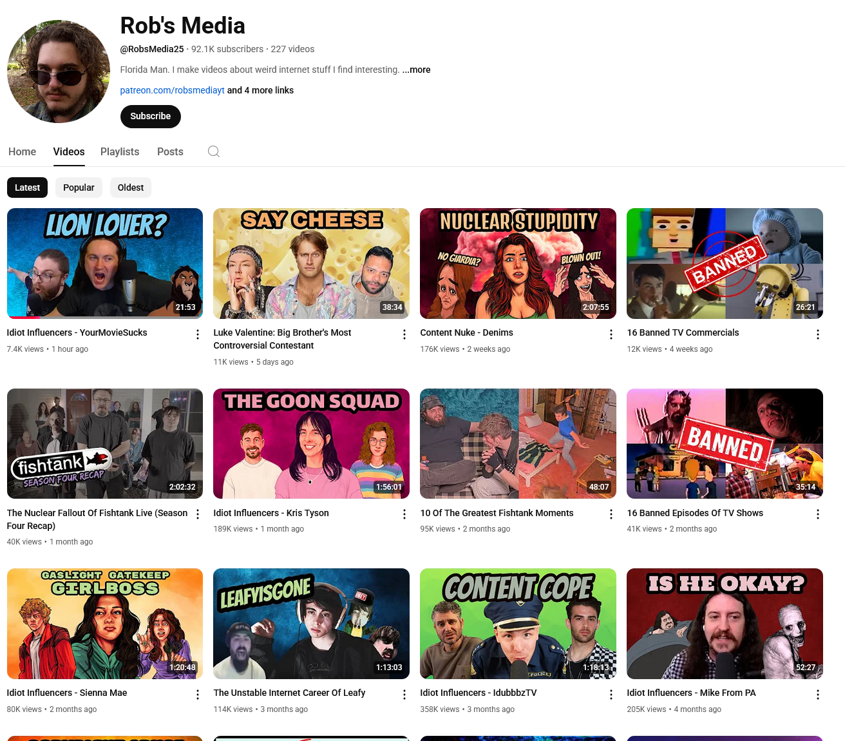Image resolution: width=845 pixels, height=741 pixels.
Task: Open The Unstable Internet Career Of Leafy title
Action: point(289,693)
